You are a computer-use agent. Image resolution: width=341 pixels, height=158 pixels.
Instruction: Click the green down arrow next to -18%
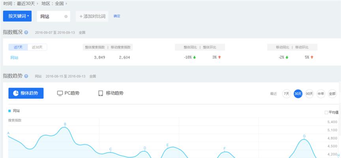(195, 57)
